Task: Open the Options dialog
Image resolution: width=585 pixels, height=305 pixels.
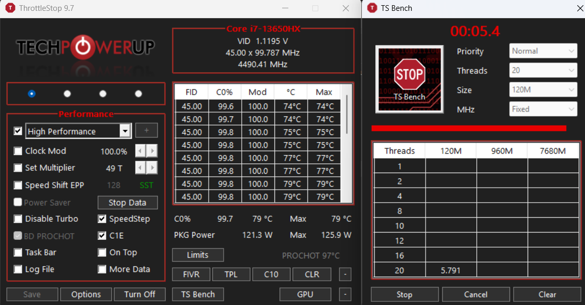Action: [x=86, y=294]
